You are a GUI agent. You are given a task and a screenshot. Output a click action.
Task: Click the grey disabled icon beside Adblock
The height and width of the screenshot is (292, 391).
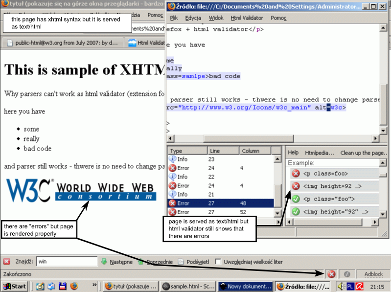tap(347, 274)
